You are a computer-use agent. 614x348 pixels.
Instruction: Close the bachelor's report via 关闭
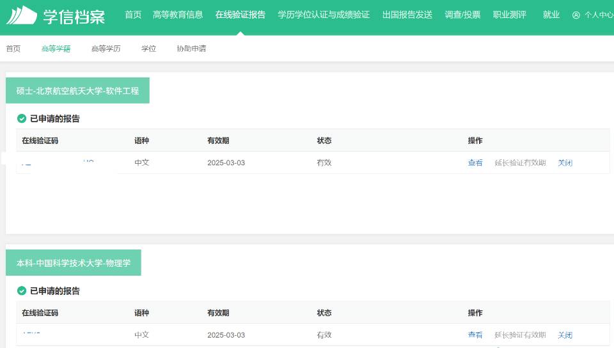(565, 335)
